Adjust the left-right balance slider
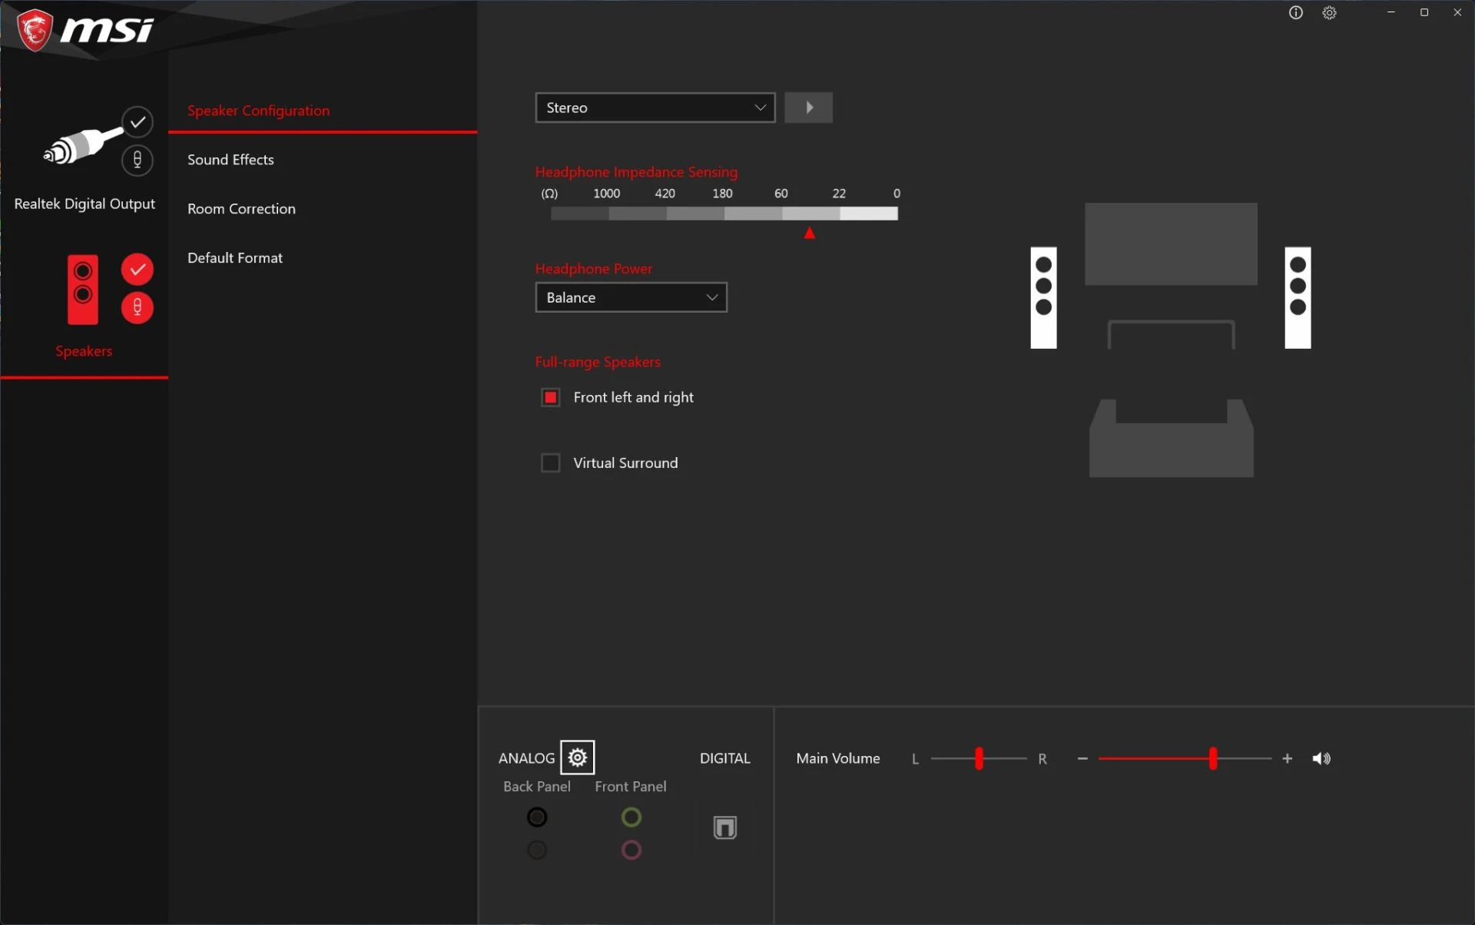 coord(979,759)
